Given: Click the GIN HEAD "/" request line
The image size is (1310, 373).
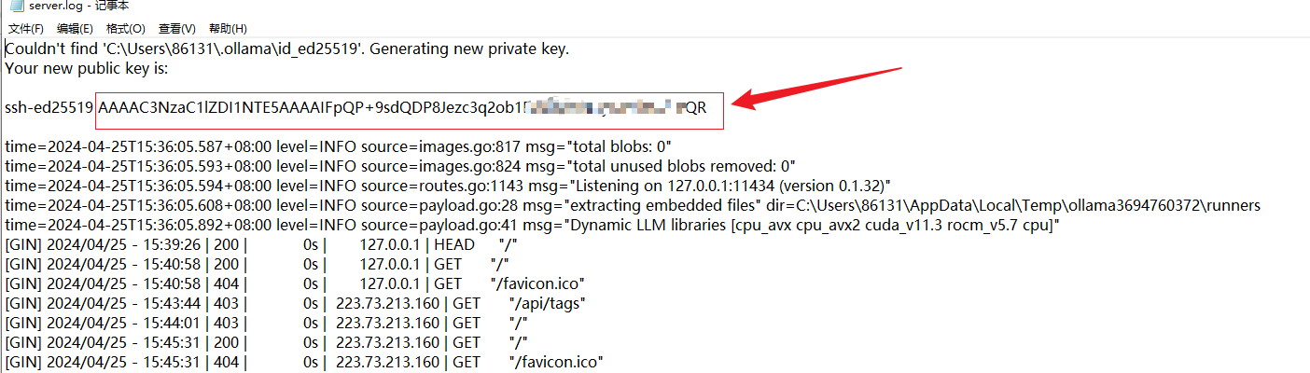Looking at the screenshot, I should point(261,245).
